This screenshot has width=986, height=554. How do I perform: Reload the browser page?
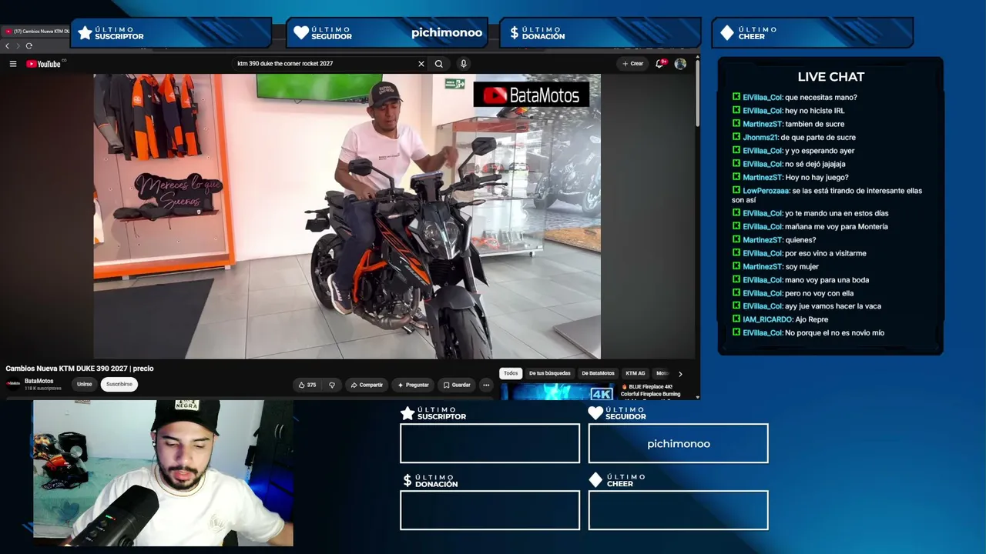[29, 46]
